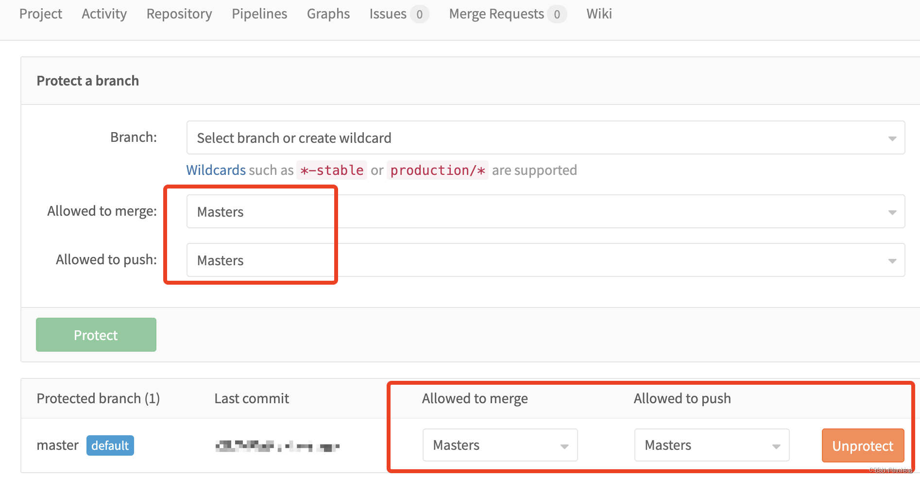Go to the Repository tab
920x478 pixels.
[179, 14]
